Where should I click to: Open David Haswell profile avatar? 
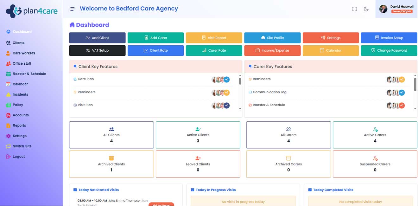[383, 9]
